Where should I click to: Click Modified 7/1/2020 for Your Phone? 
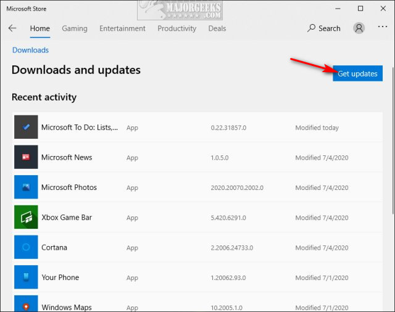[x=322, y=278]
